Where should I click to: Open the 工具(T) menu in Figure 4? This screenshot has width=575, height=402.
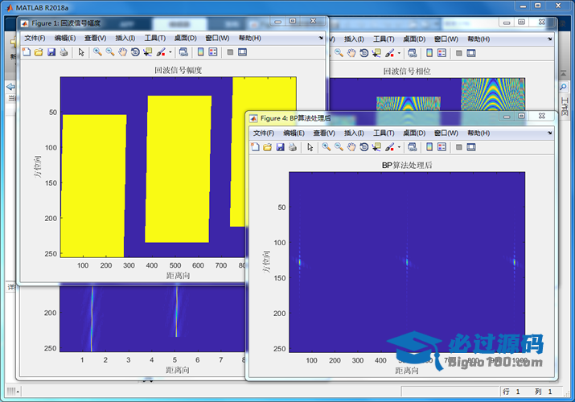384,133
